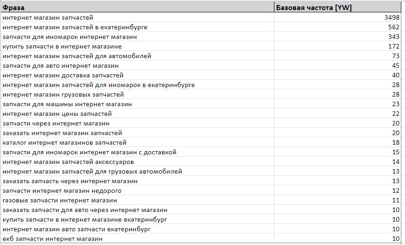The height and width of the screenshot is (245, 405).
Task: Click the frequency value 73
Action: pos(396,56)
